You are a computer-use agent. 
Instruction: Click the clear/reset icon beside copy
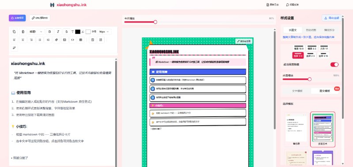tap(23, 32)
